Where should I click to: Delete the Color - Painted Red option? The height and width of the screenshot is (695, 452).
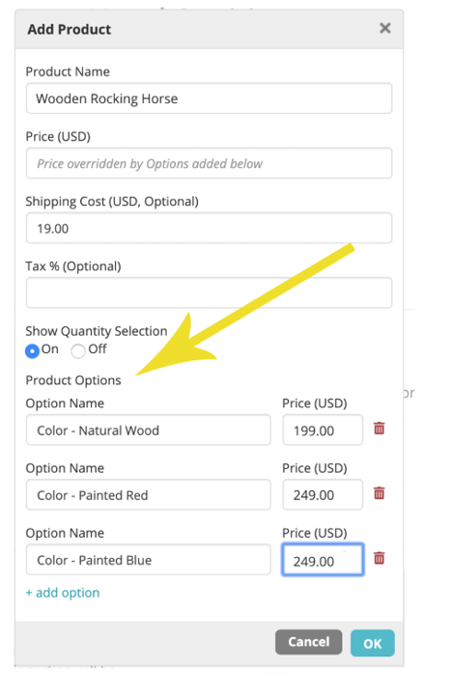[x=379, y=493]
